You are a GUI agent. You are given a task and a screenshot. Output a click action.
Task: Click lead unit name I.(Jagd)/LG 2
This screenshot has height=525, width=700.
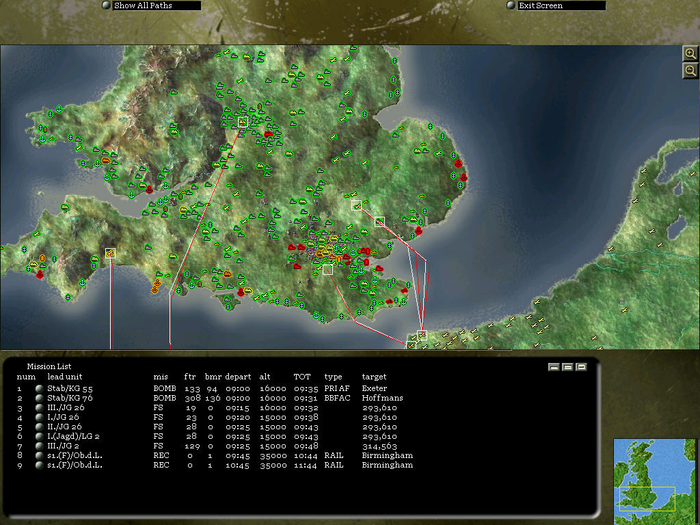pos(73,436)
